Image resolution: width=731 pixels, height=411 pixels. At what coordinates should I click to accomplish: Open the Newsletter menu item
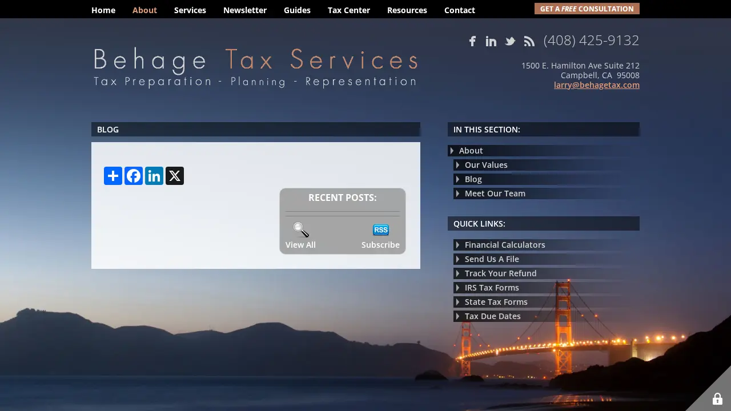click(245, 10)
